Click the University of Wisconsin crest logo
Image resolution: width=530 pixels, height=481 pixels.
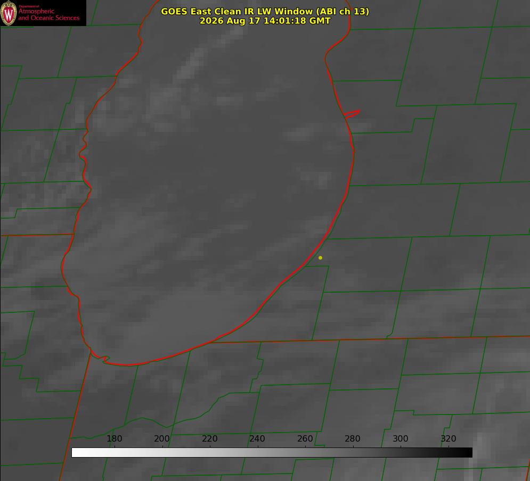[9, 13]
